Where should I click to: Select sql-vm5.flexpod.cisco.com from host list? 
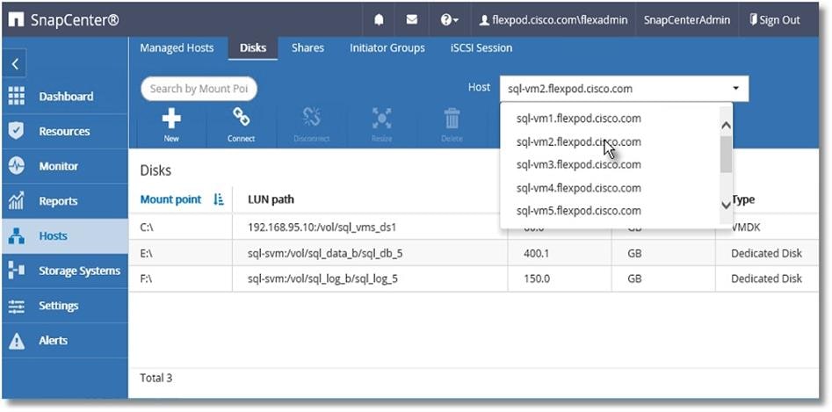click(x=578, y=211)
